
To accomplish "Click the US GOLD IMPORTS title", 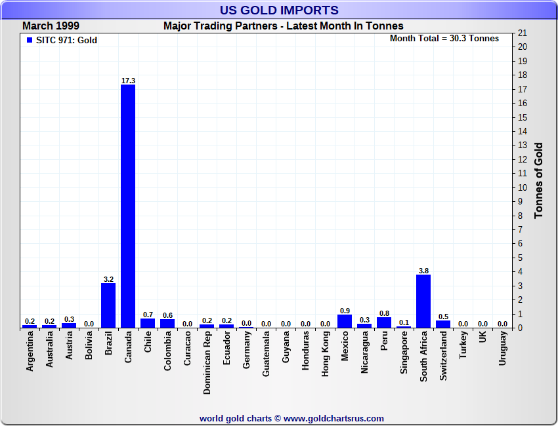I will point(279,10).
